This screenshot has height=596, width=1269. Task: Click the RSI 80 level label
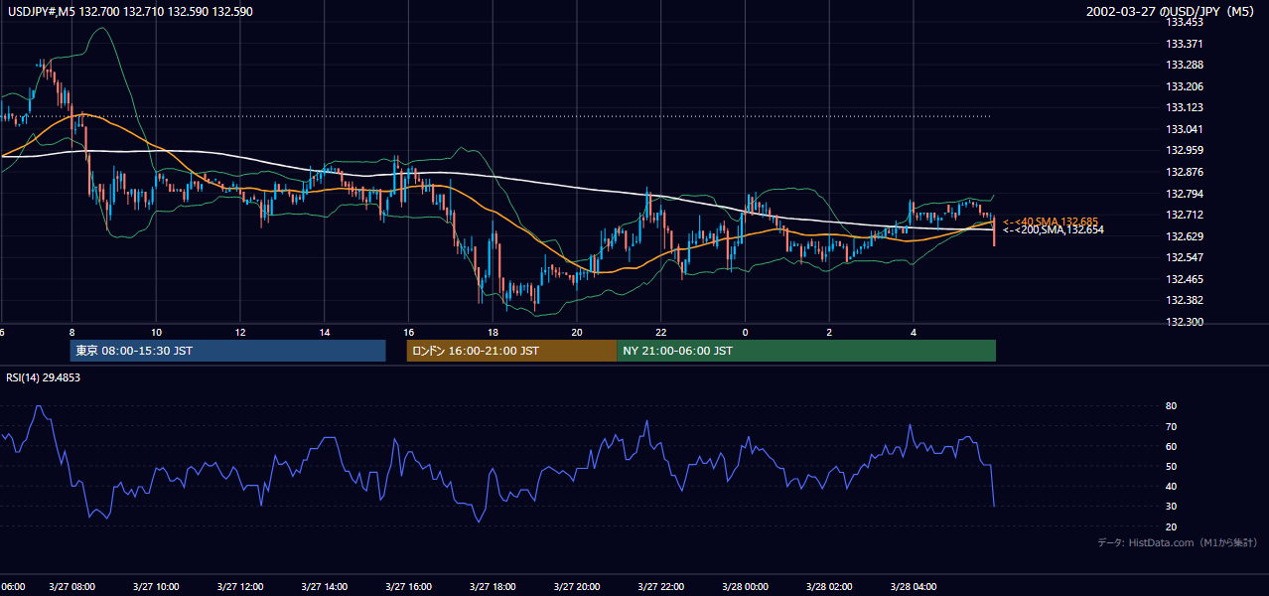click(1171, 406)
